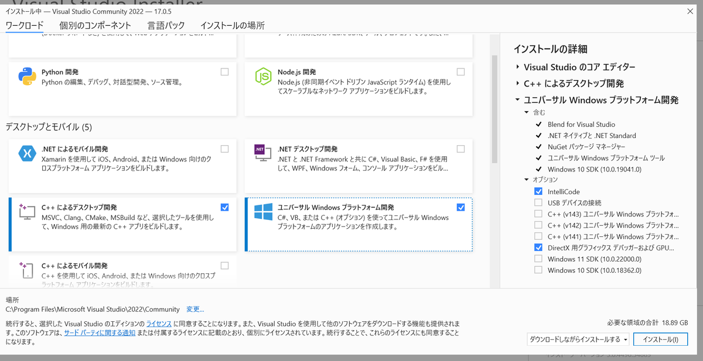
Task: Click the ユニバーサル Windows プラットフォーム ツール item
Action: (x=606, y=158)
